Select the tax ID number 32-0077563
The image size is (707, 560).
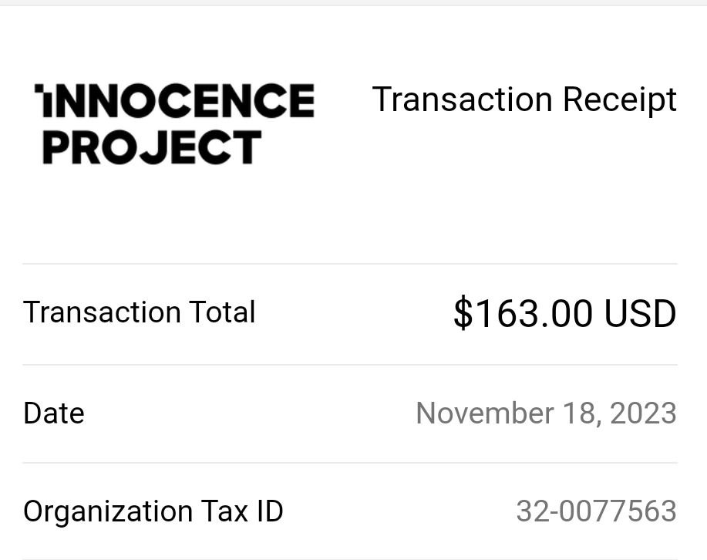597,511
